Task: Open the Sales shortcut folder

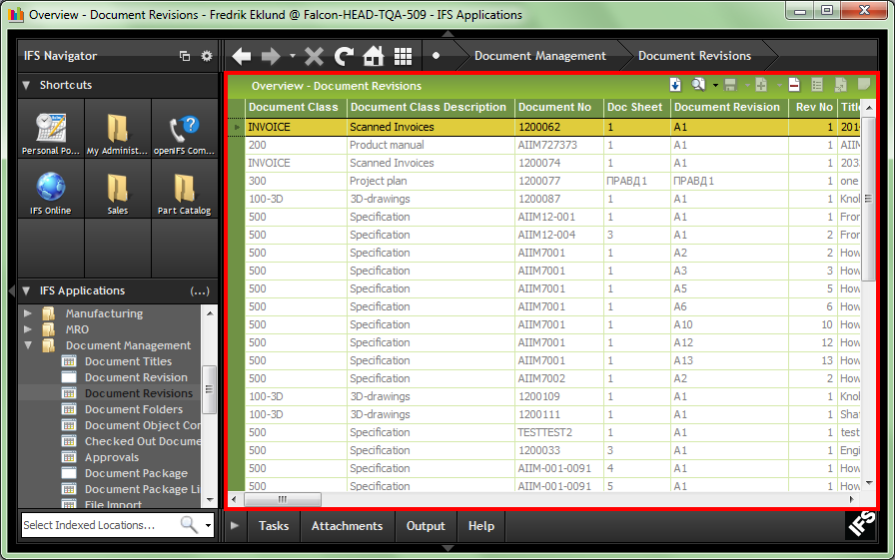Action: [118, 188]
